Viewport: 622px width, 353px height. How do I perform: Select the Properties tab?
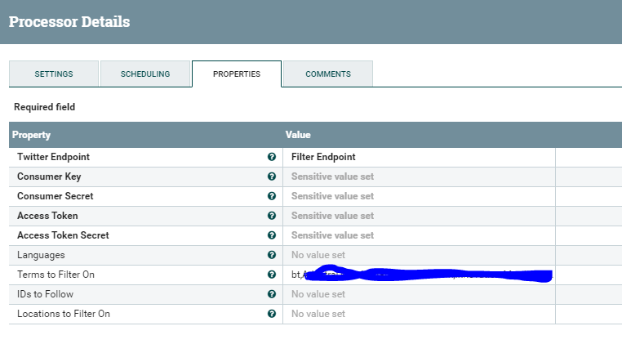click(237, 74)
